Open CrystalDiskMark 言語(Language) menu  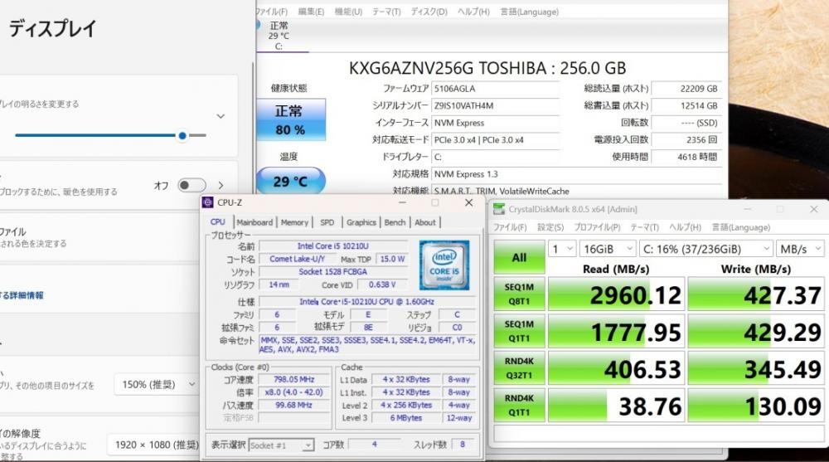point(740,227)
